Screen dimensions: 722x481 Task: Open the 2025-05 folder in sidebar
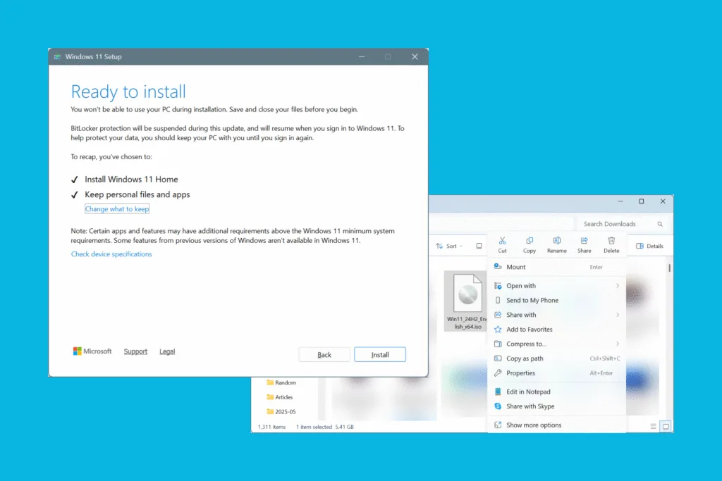[x=281, y=411]
